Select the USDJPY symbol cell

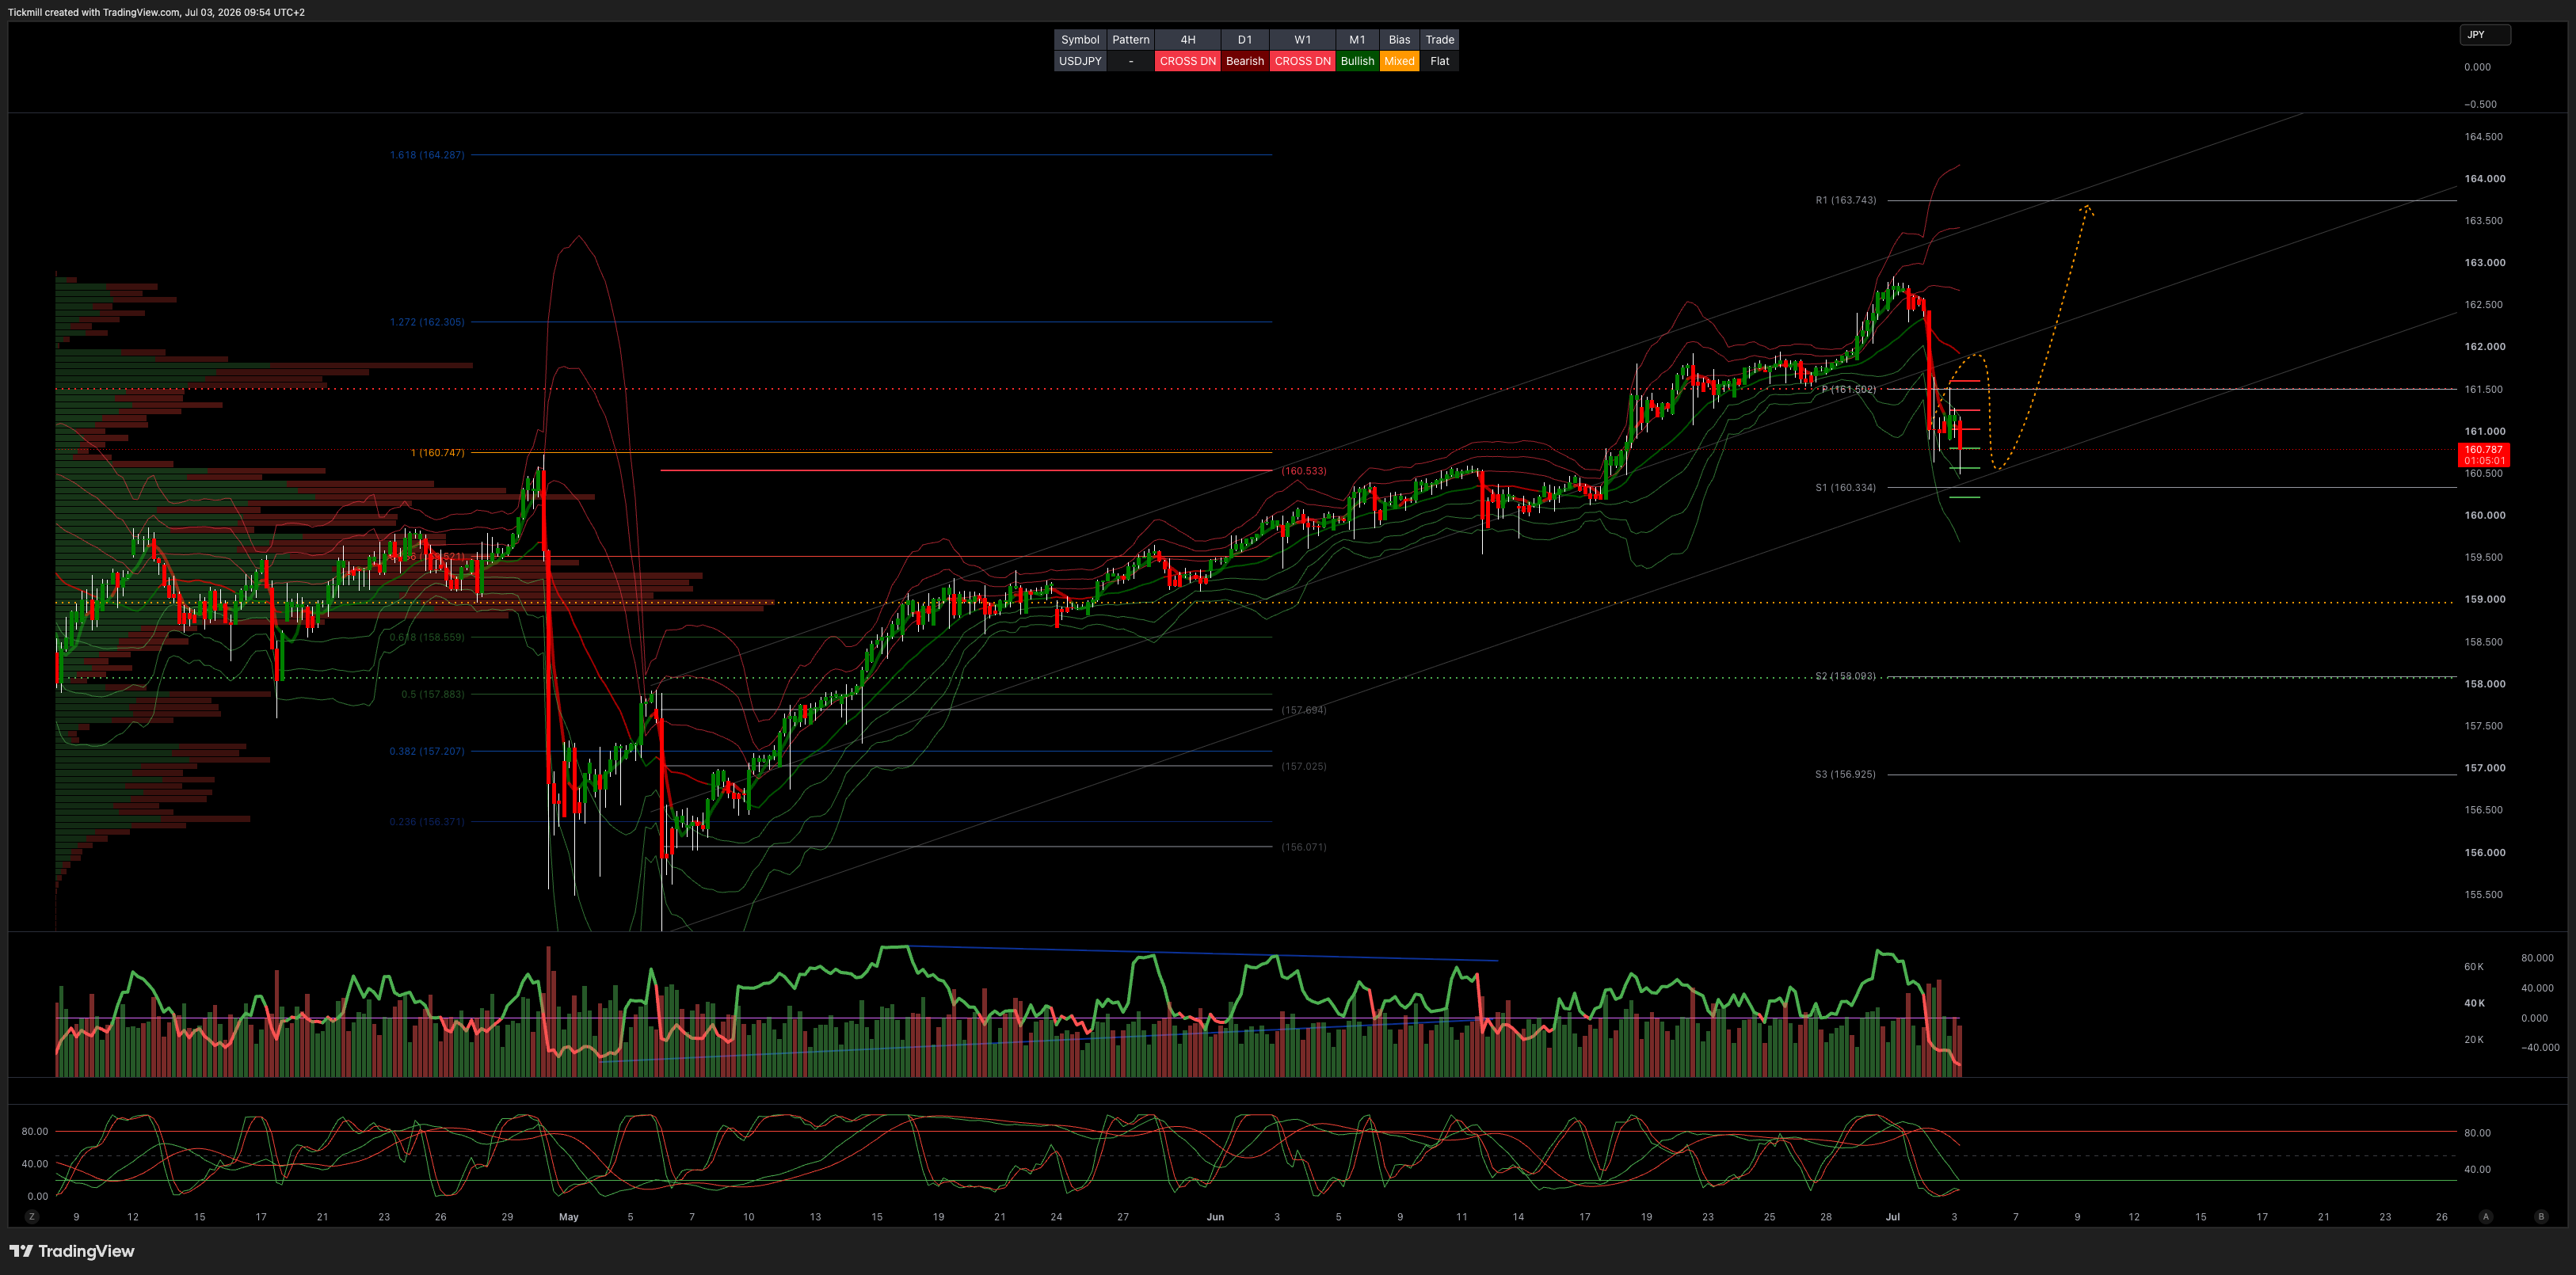click(x=1080, y=61)
